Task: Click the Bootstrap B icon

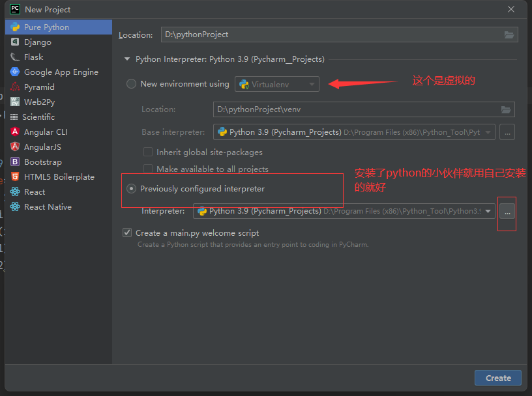Action: pyautogui.click(x=15, y=162)
